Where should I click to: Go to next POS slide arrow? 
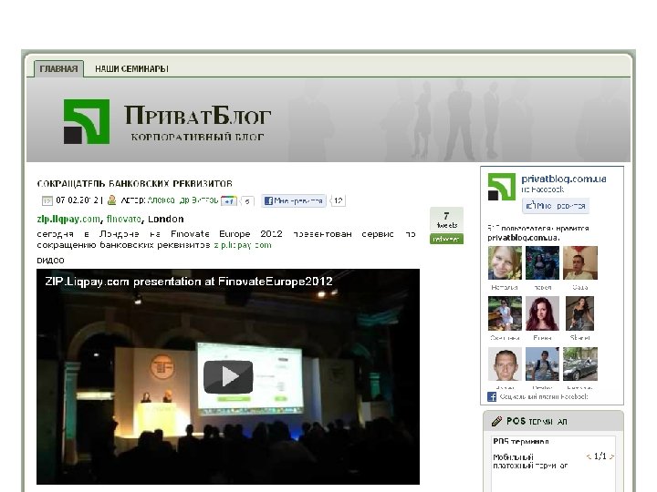(x=611, y=456)
